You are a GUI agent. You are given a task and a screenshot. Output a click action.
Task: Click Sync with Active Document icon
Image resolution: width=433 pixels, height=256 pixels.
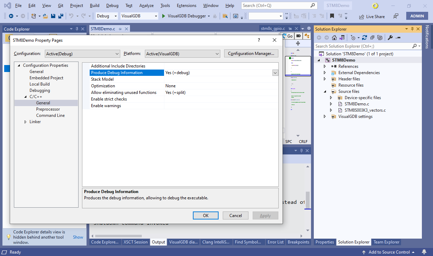[x=364, y=38]
